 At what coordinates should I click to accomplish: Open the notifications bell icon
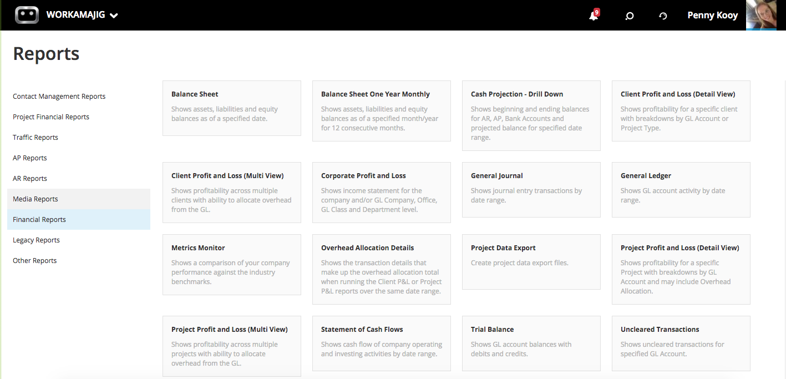[x=593, y=16]
